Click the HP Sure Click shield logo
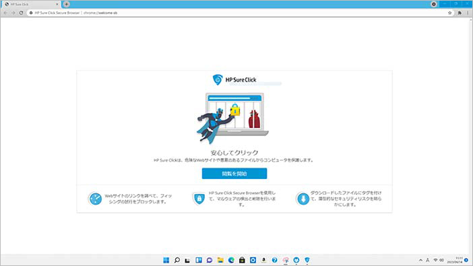The image size is (473, 266). click(218, 79)
